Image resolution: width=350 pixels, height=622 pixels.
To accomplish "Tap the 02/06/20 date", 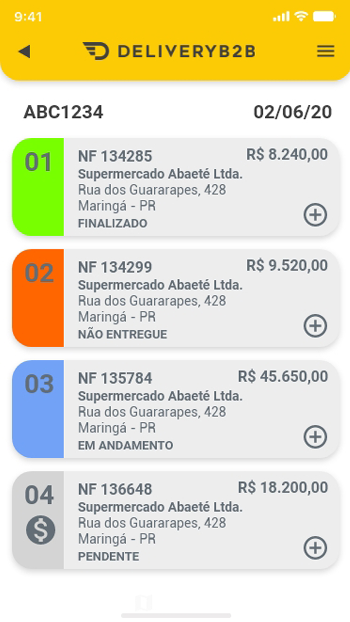I will 293,112.
